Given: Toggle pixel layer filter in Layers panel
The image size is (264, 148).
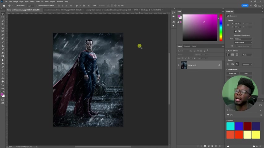Looking at the screenshot, I should click(x=191, y=51).
